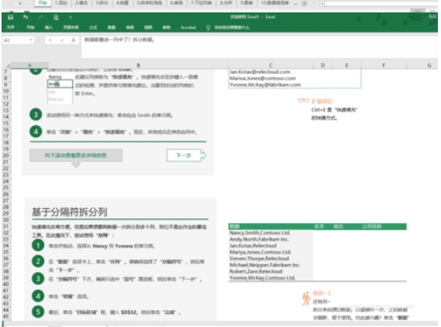This screenshot has width=441, height=327.
Task: Select the 10.数据透视表 sheet tab
Action: [x=275, y=3]
